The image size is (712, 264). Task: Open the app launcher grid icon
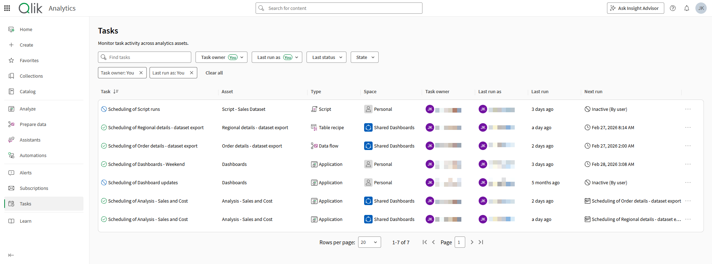click(7, 8)
